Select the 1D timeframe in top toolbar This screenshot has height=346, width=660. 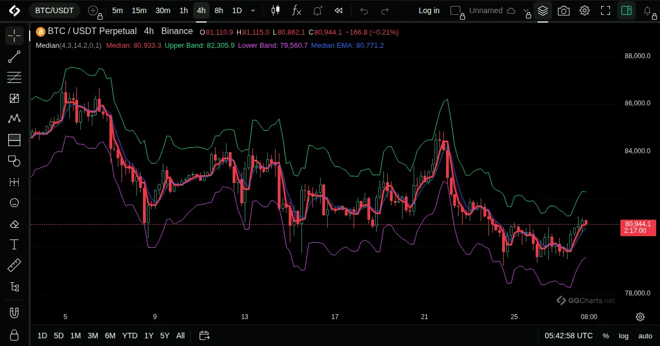pos(237,10)
